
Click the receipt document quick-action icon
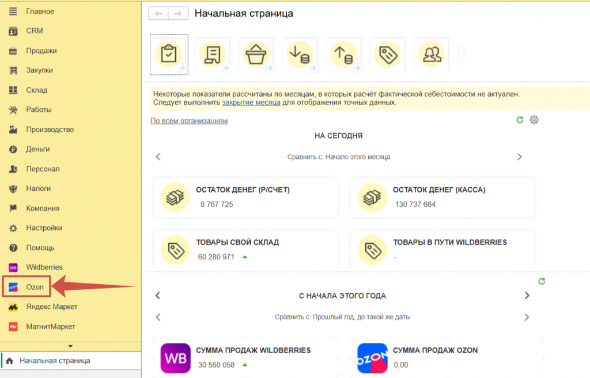click(x=213, y=54)
